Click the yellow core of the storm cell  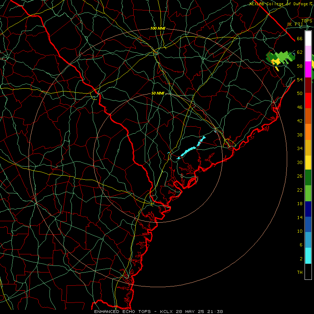coord(276,62)
